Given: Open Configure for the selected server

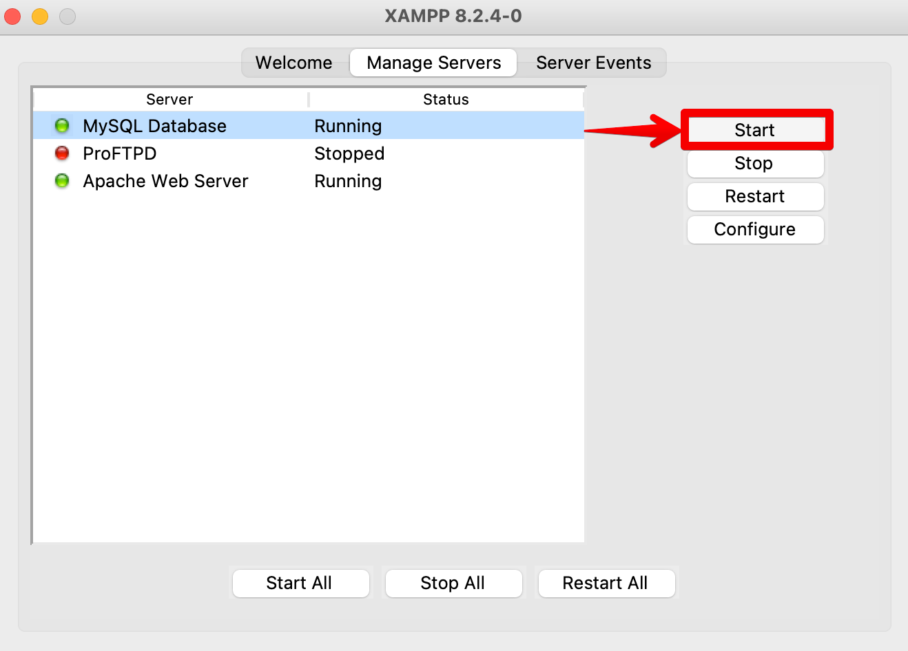Looking at the screenshot, I should pos(755,230).
